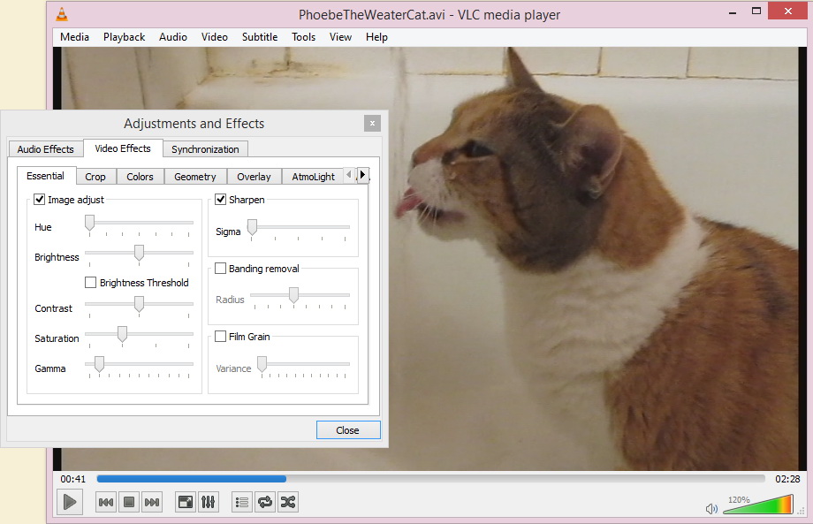Click the Hue slider handle
Viewport: 813px width, 524px height.
tap(90, 223)
